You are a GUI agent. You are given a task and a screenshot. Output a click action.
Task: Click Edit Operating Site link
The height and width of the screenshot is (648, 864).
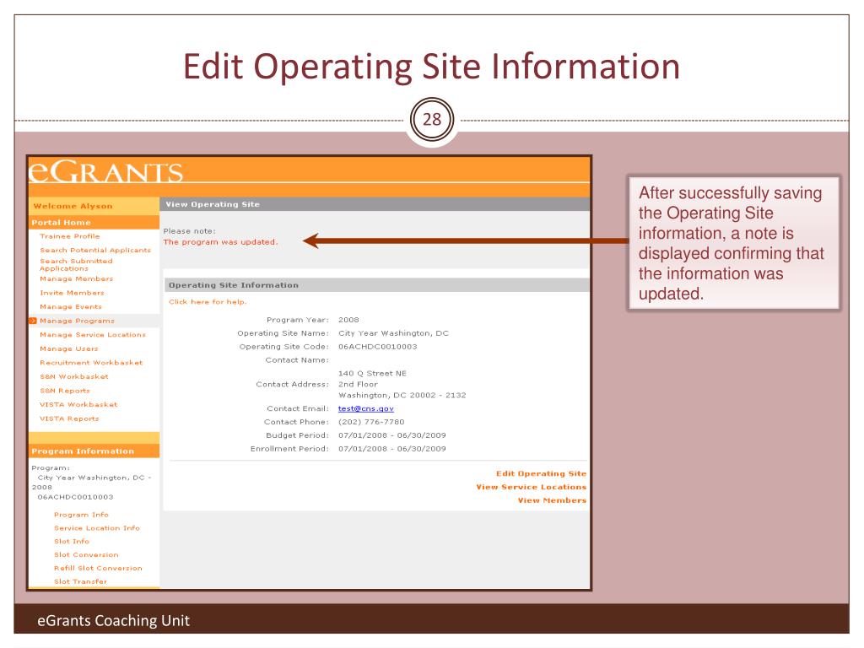coord(541,474)
